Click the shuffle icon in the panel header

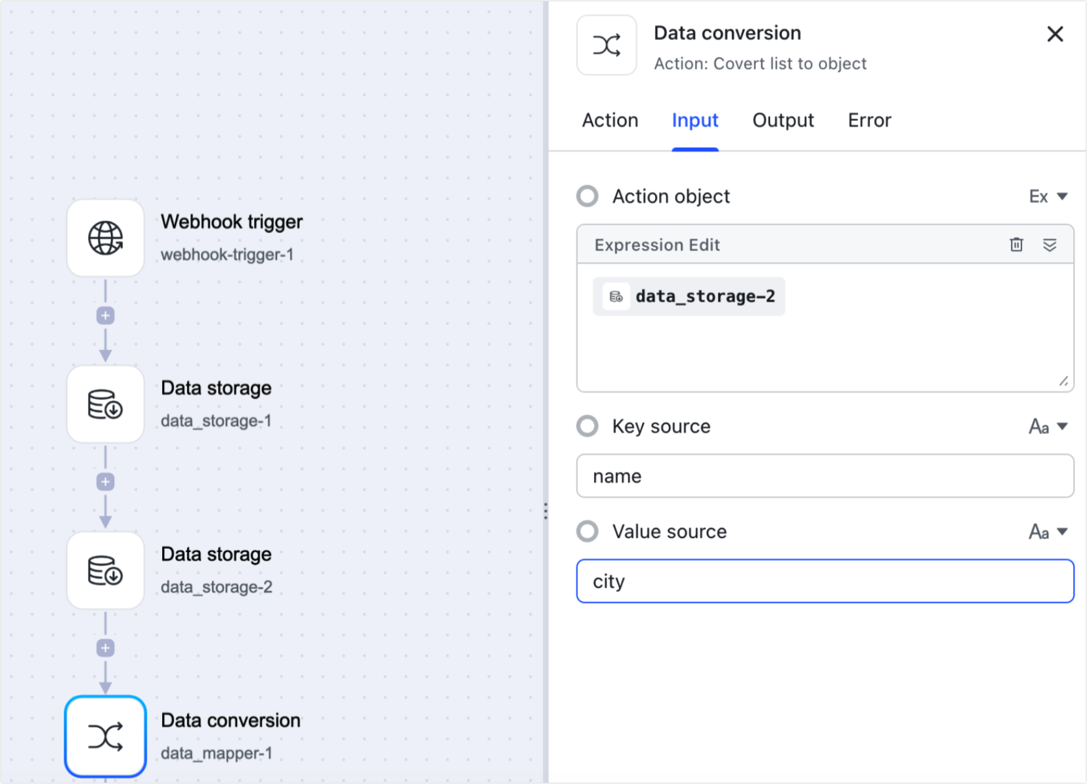point(605,45)
